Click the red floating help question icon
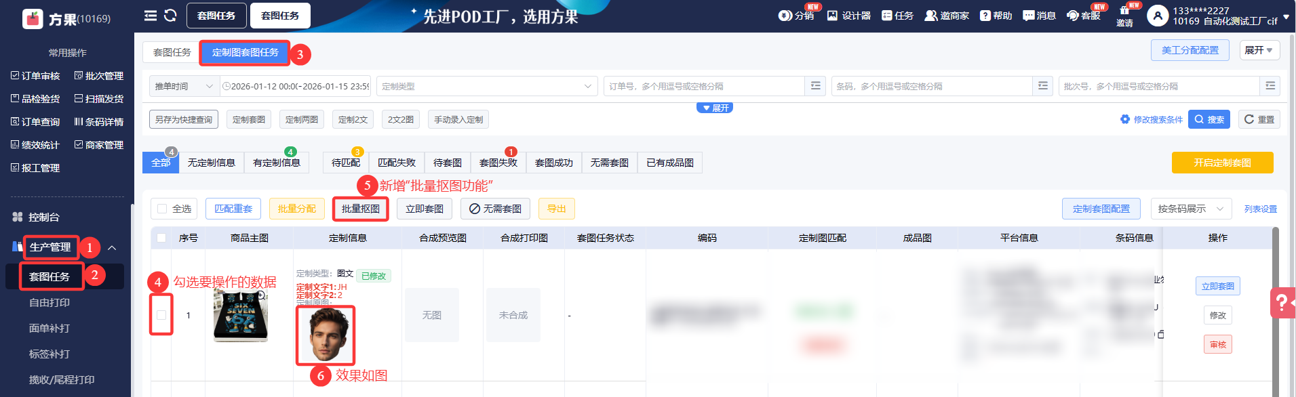 coord(1282,303)
